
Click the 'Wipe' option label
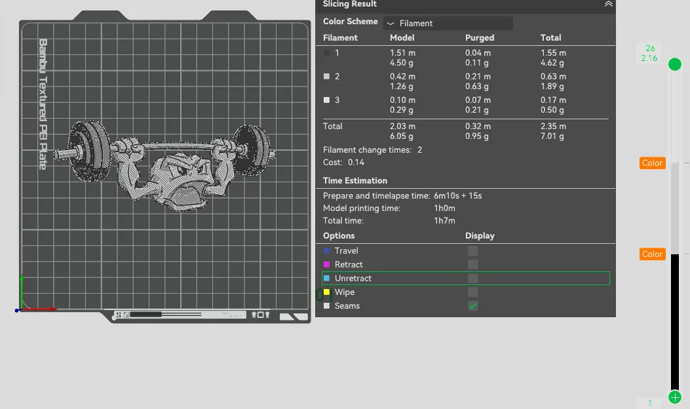(345, 292)
